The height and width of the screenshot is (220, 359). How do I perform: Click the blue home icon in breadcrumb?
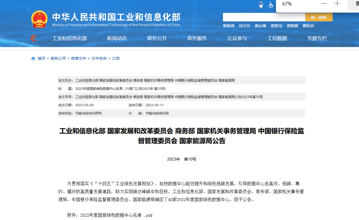point(33,58)
